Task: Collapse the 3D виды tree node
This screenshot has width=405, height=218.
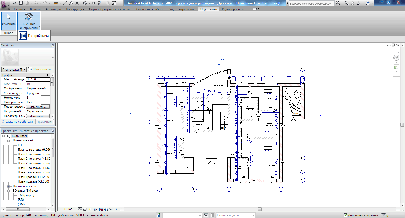Action: 8,191
